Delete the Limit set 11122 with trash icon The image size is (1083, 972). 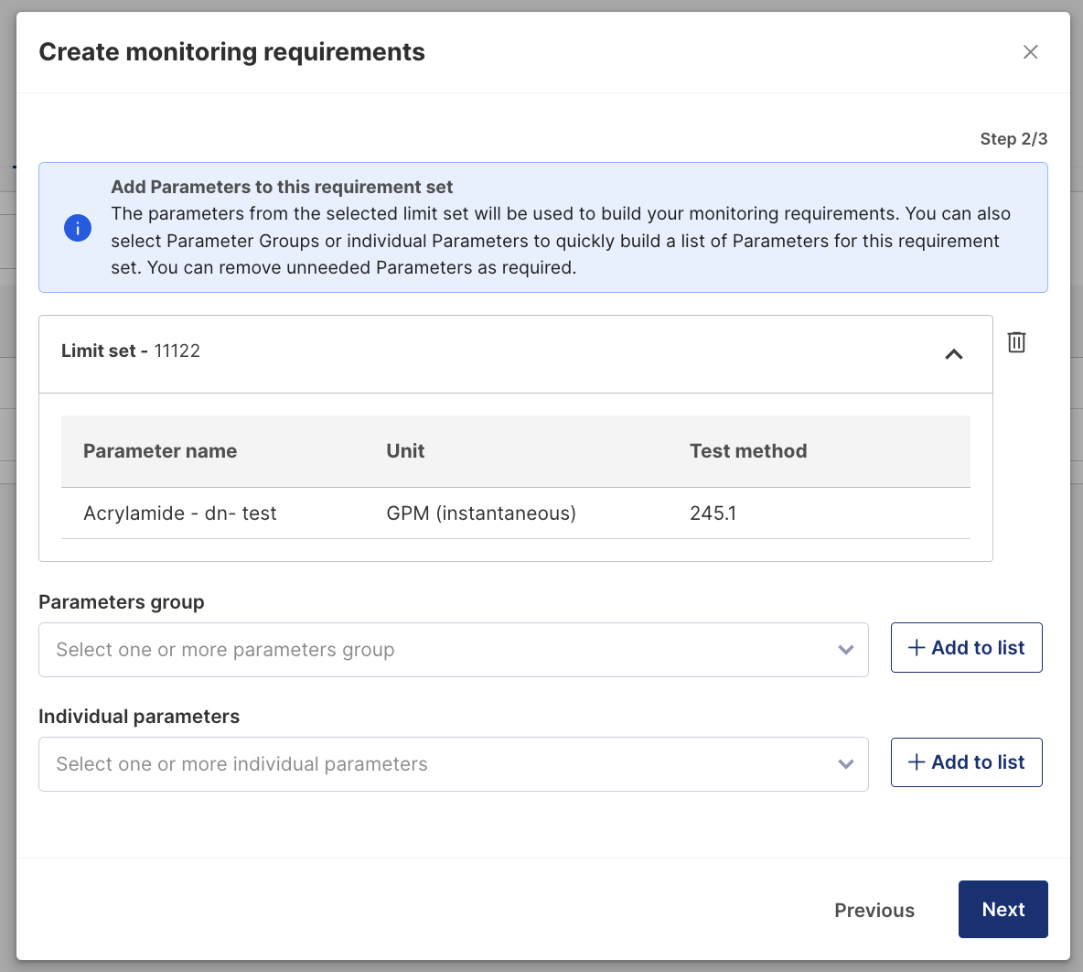1016,342
